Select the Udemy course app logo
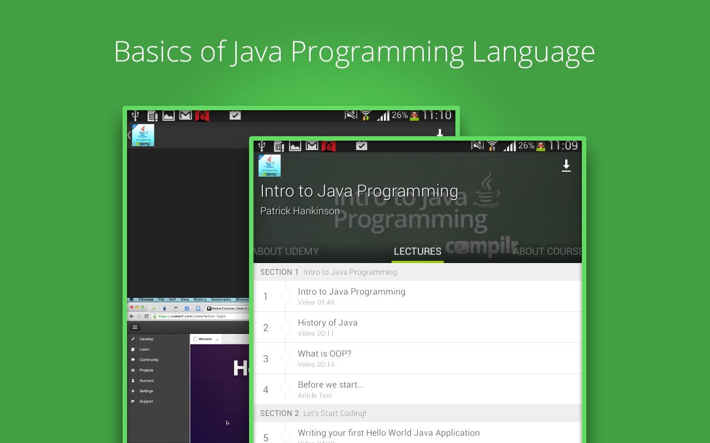Viewport: 710px width, 443px height. [x=269, y=164]
